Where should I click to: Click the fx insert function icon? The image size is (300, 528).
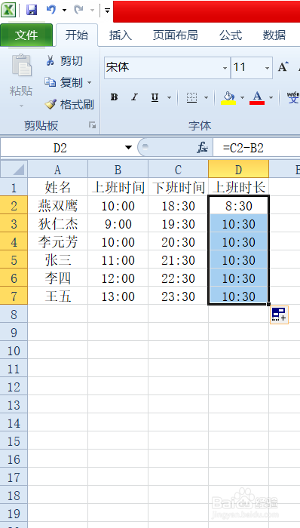pos(203,148)
